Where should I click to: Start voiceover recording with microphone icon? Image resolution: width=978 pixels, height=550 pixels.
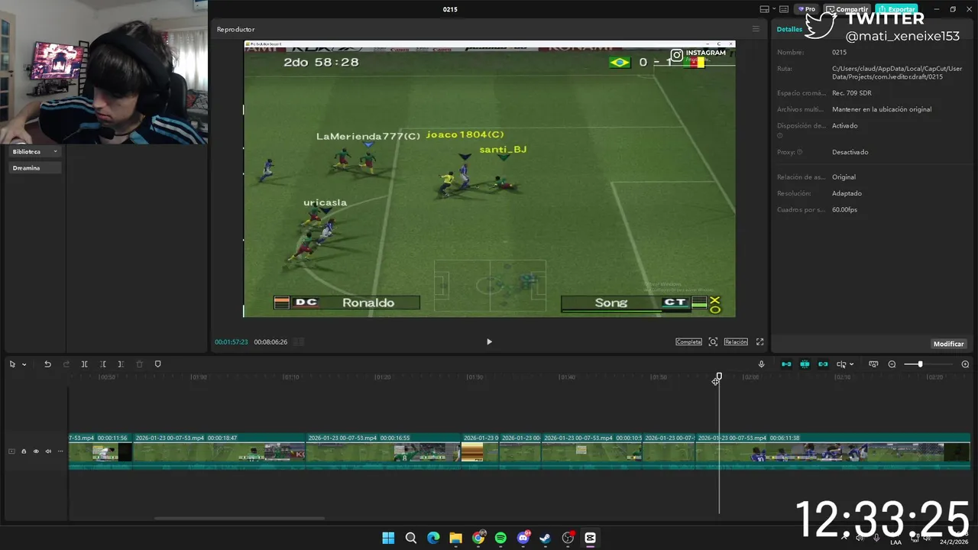tap(761, 364)
